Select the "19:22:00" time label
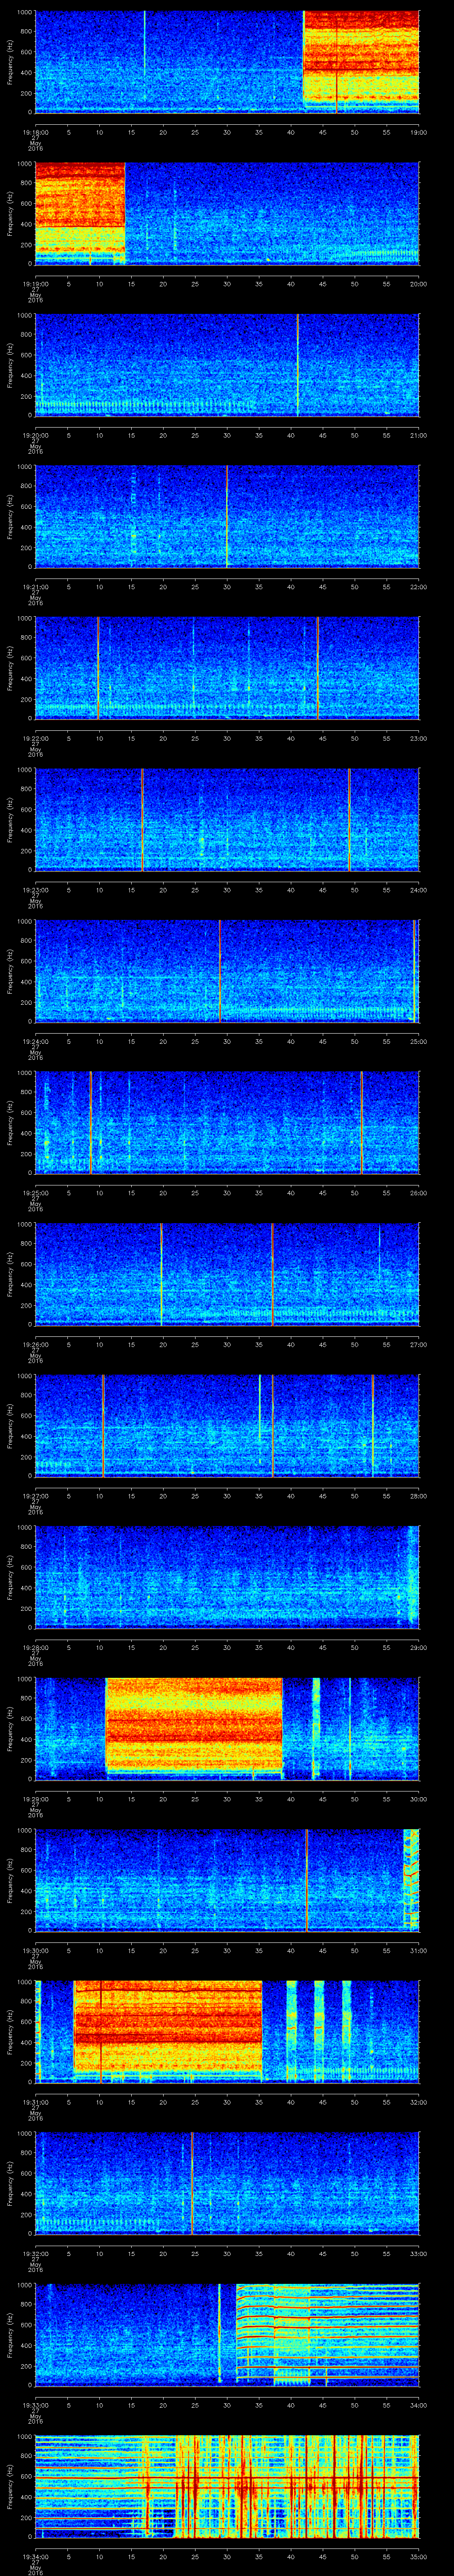Screen dimensions: 454x2576 [x=35, y=738]
